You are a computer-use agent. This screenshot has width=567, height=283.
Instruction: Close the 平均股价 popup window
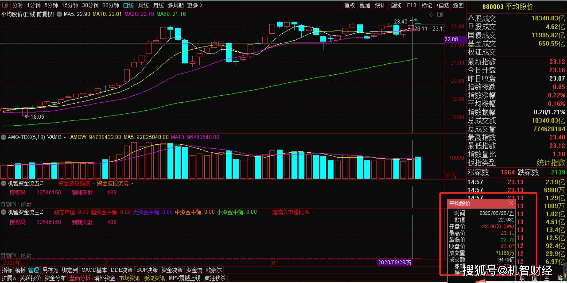[511, 203]
